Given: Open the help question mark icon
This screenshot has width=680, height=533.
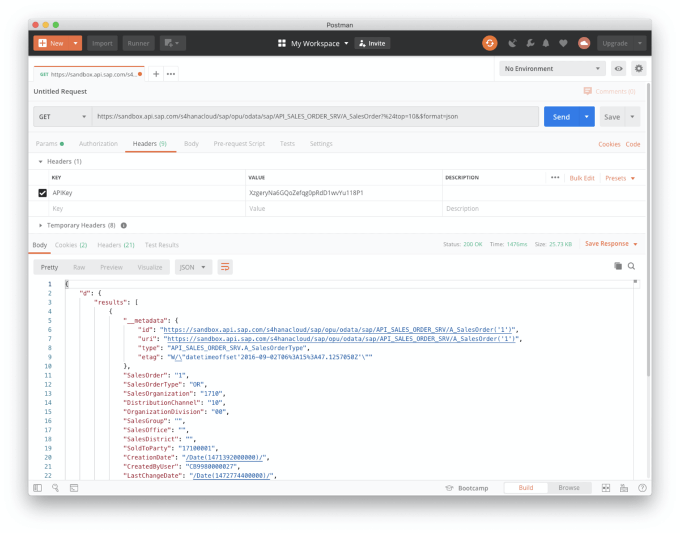Looking at the screenshot, I should (642, 488).
